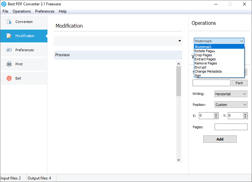Click the preview vertical scrollbar thumb
The height and width of the screenshot is (182, 252).
coord(178,81)
